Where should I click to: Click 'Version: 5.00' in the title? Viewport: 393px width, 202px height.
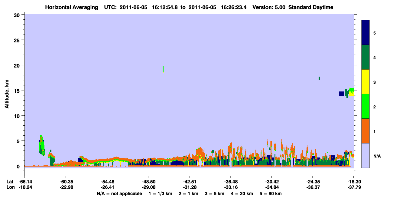pyautogui.click(x=268, y=7)
